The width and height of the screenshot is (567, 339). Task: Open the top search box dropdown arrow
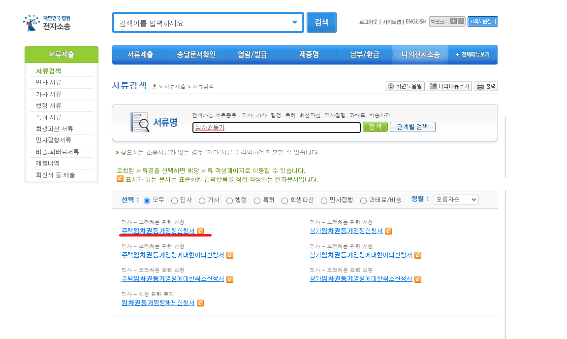tap(295, 22)
